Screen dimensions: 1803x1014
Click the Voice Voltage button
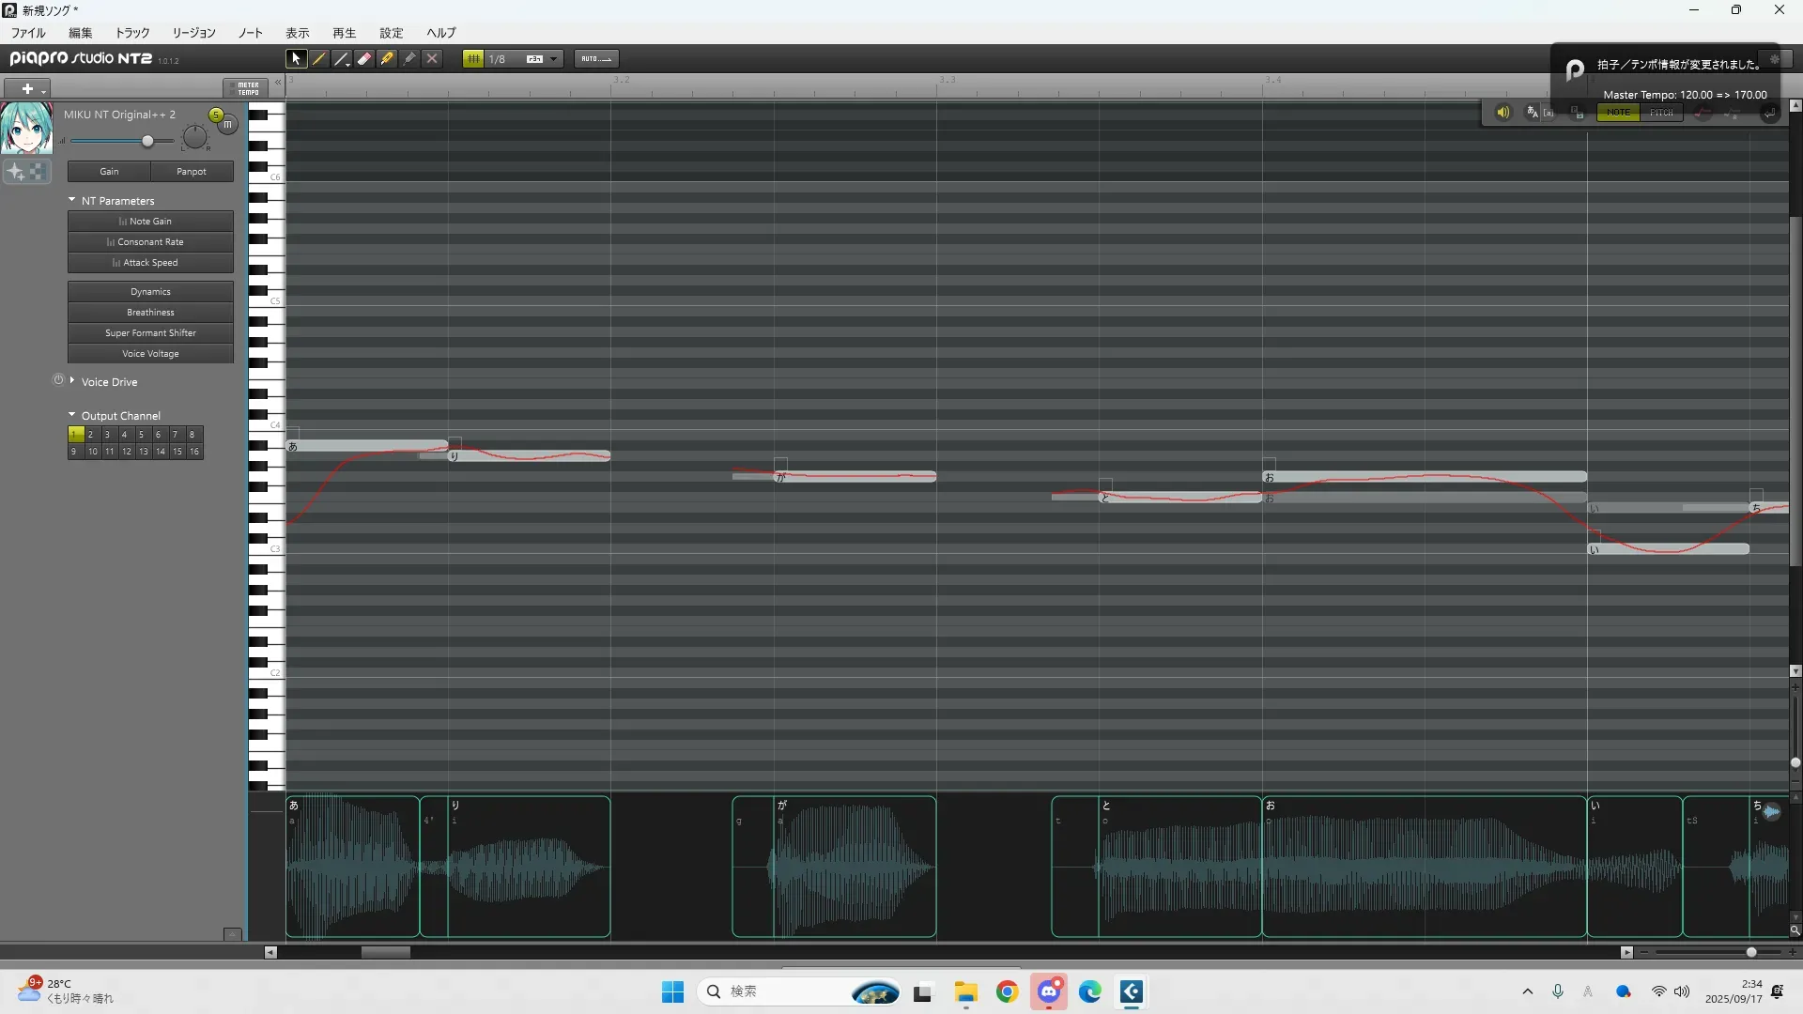point(150,354)
